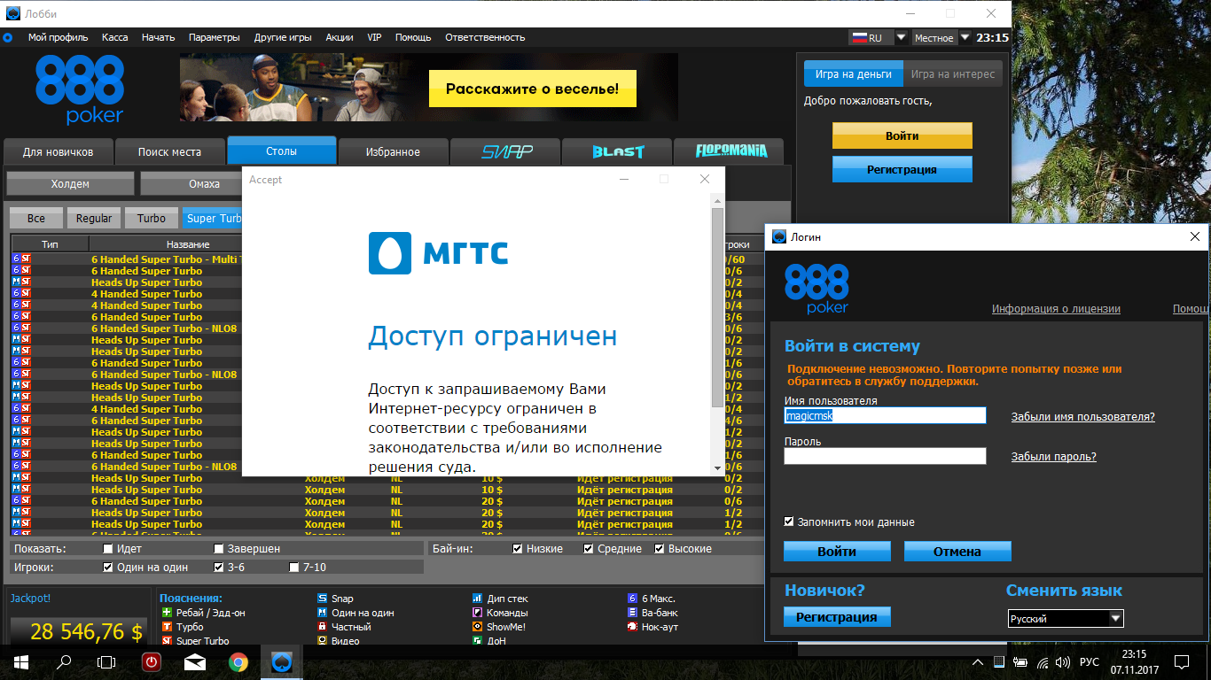
Task: Open the Action Center notification icon
Action: [x=1181, y=661]
